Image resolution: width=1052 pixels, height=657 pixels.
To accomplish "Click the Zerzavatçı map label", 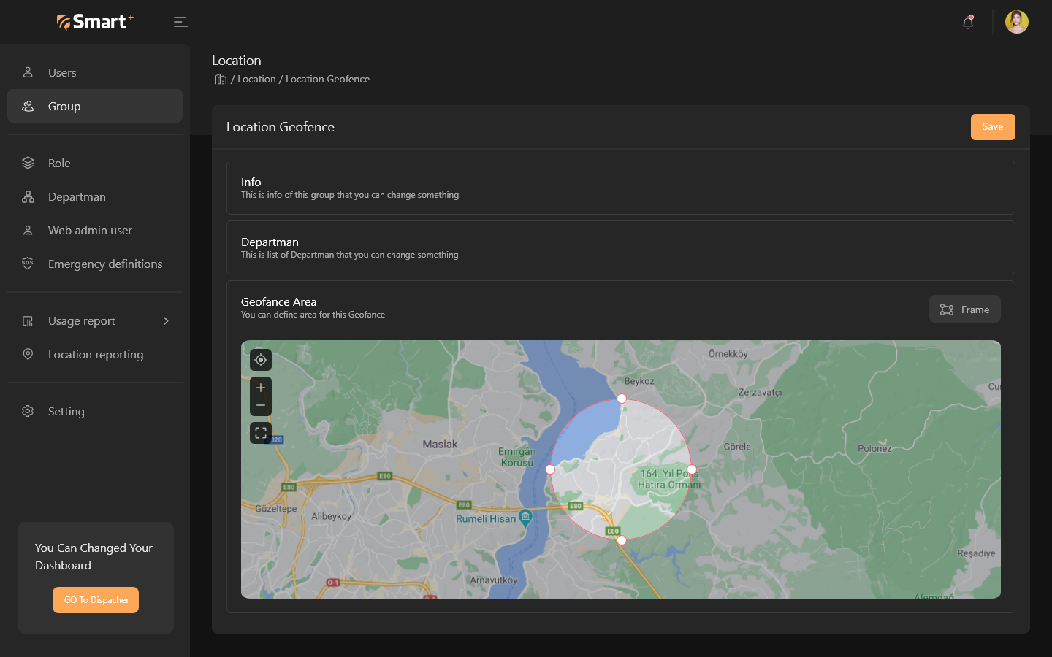I will (x=760, y=392).
